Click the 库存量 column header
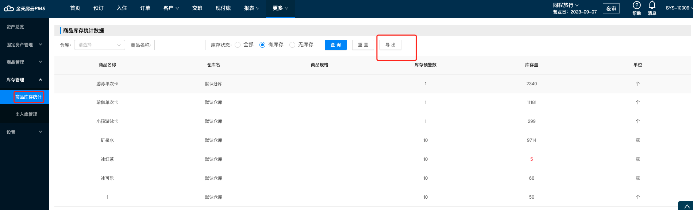The height and width of the screenshot is (210, 693). tap(532, 65)
